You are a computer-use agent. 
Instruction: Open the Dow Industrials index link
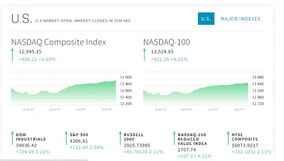[x=31, y=137]
